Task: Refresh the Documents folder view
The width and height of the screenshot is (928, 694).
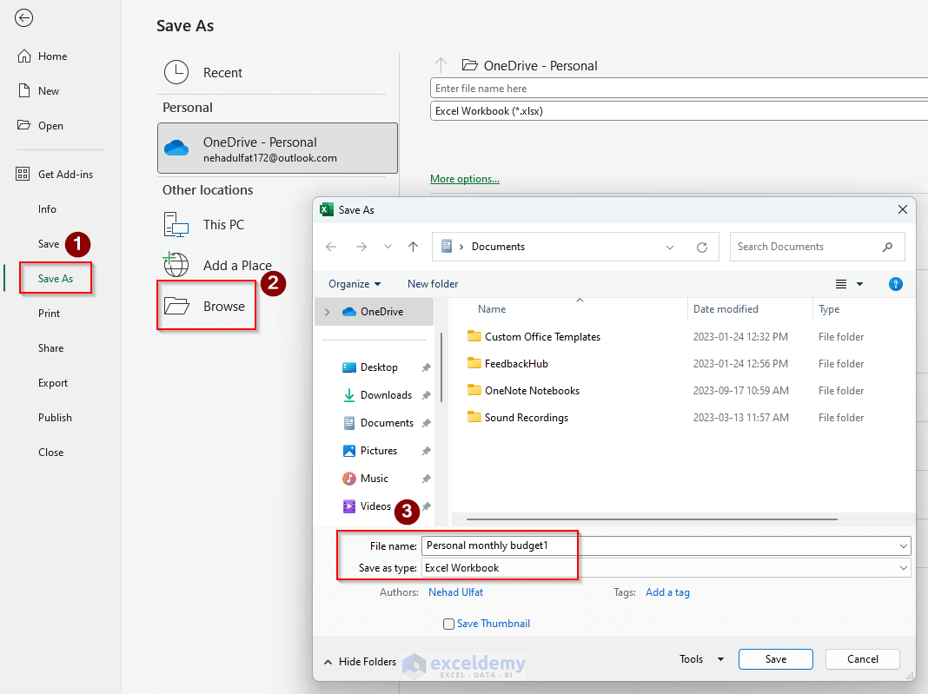Action: (702, 248)
